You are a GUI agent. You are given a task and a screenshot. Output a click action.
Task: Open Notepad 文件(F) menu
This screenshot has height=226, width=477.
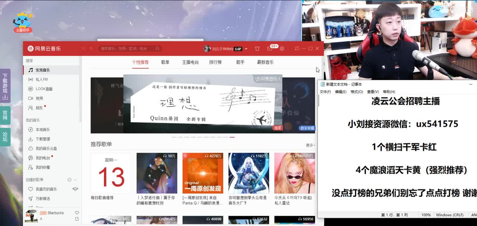tap(325, 92)
